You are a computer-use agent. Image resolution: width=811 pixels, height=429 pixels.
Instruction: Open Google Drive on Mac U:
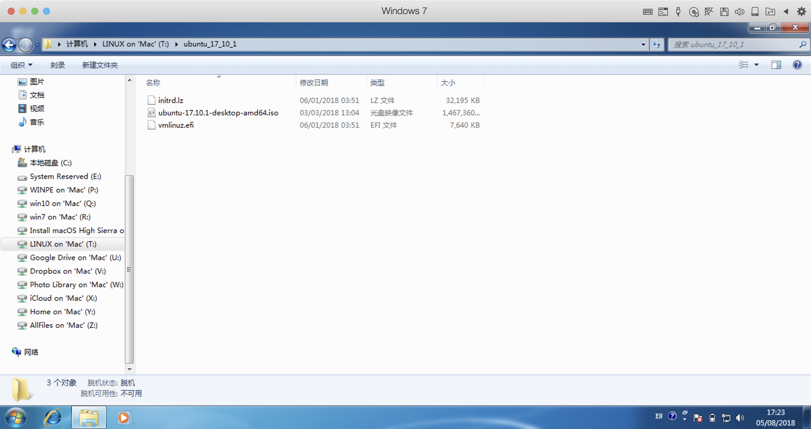point(76,257)
